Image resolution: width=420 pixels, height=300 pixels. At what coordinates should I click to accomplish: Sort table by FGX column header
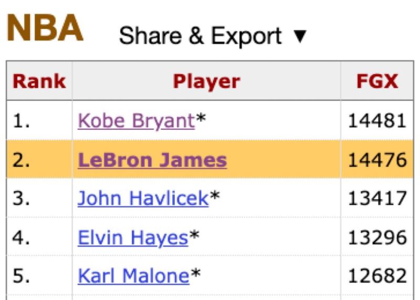pos(377,81)
